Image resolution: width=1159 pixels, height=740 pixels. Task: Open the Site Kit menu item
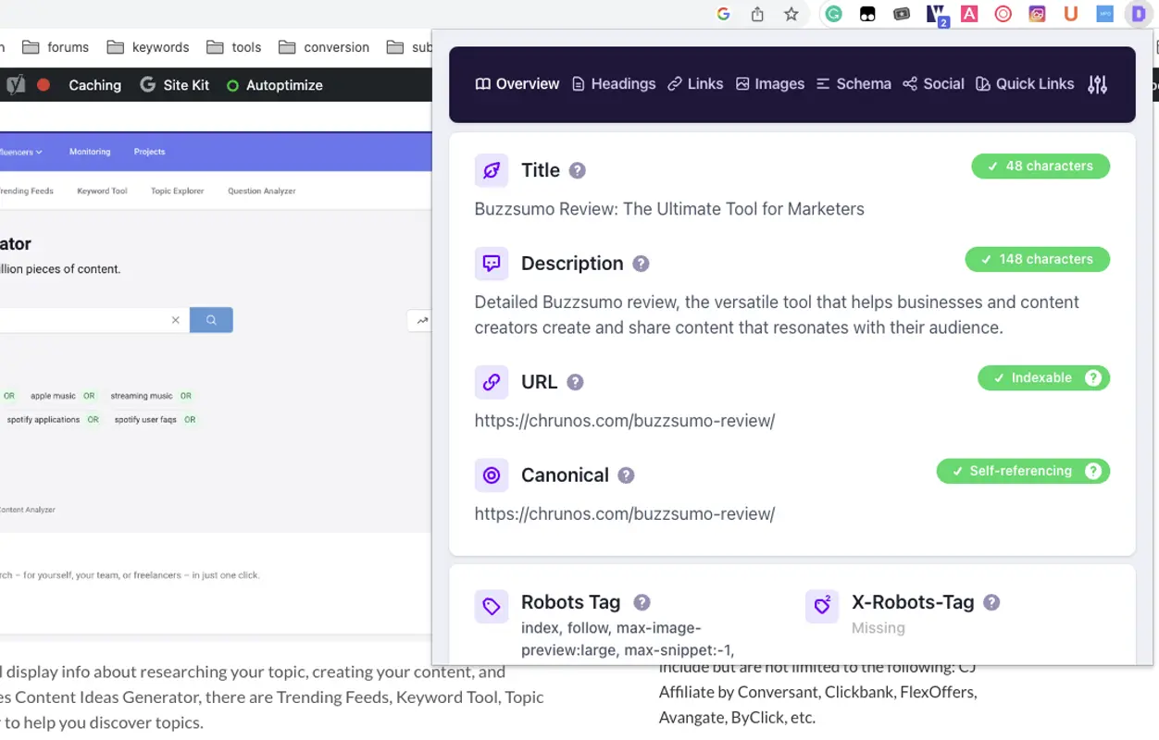pos(175,85)
